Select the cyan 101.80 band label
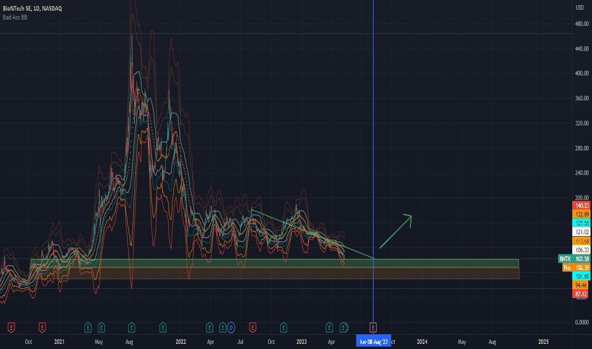The image size is (592, 349). [581, 277]
